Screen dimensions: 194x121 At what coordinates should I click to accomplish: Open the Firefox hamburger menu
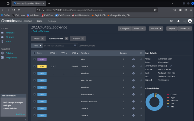pos(191,10)
